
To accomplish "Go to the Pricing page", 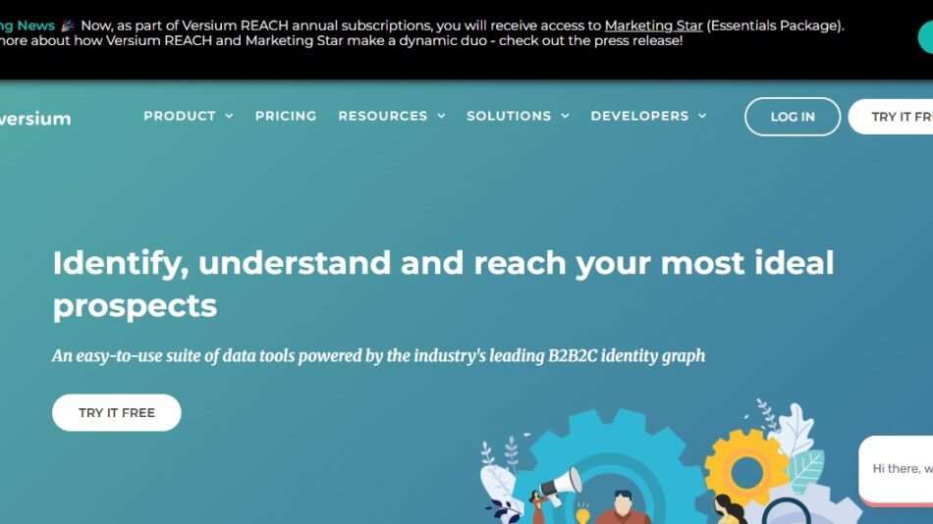I will 285,116.
